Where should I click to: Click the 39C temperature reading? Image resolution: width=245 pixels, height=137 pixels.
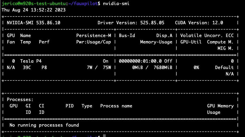point(27,67)
